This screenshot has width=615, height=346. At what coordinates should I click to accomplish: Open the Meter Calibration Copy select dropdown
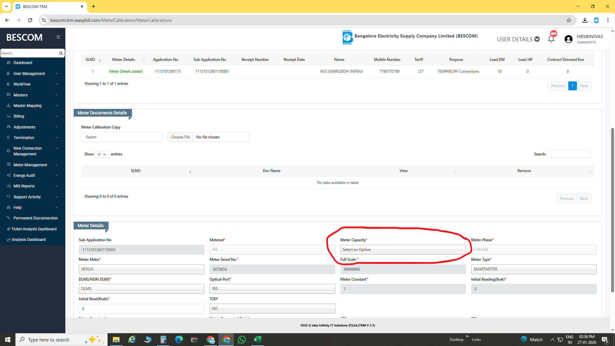click(122, 137)
